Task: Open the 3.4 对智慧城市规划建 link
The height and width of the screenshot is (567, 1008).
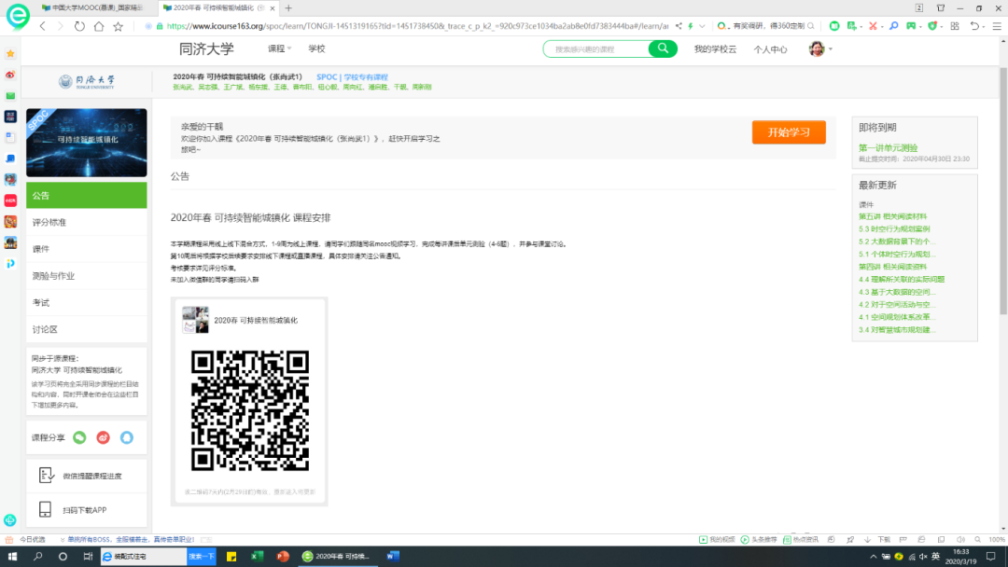Action: pos(897,329)
